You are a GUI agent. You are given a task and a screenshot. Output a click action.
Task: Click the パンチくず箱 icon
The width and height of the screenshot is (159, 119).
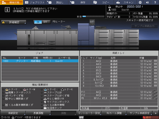coord(7,96)
